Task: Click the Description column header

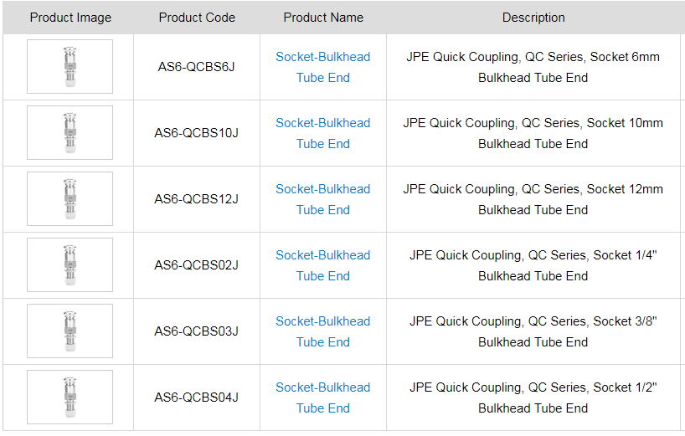Action: (533, 18)
